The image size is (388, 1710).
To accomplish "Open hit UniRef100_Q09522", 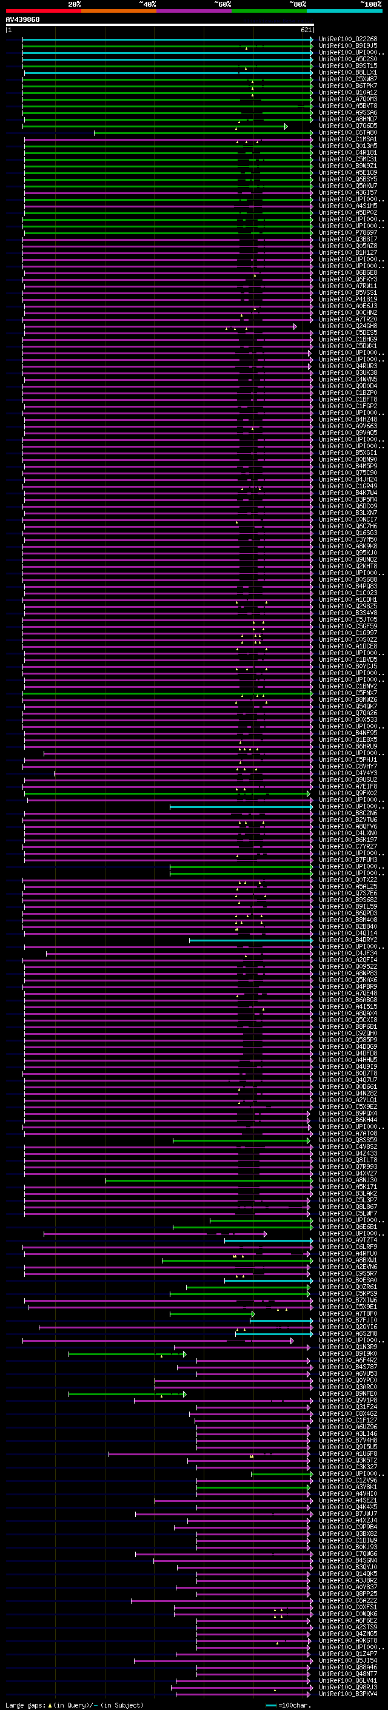I will 347,966.
